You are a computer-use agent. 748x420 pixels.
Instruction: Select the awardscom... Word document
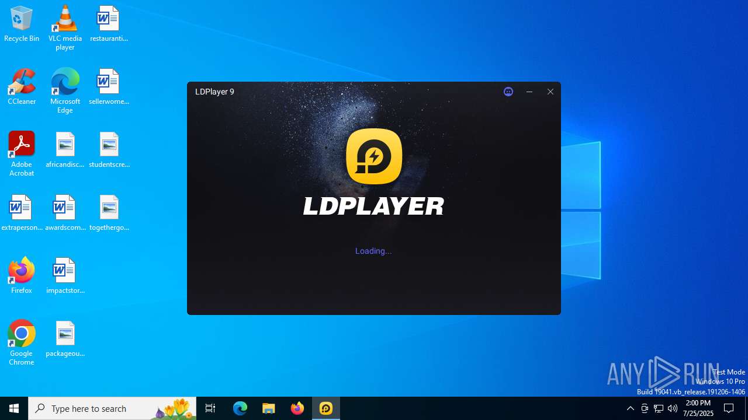(65, 213)
